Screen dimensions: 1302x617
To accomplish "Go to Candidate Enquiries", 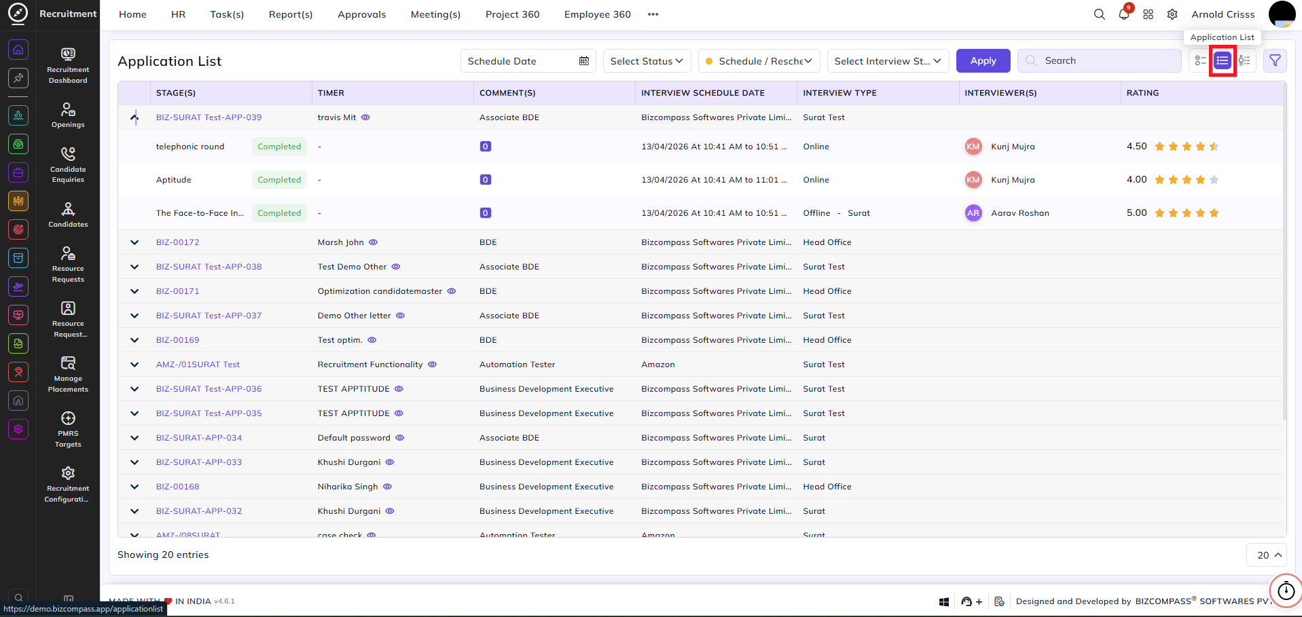I will pyautogui.click(x=68, y=165).
